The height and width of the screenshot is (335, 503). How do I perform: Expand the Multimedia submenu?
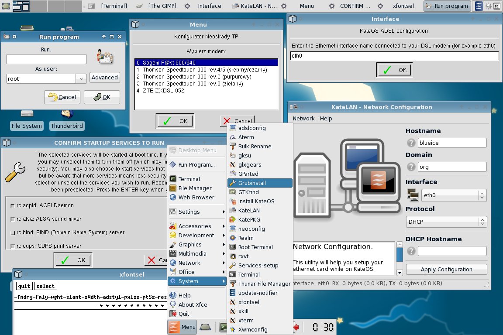point(196,253)
